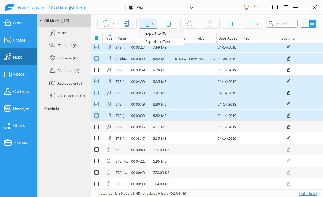Image resolution: width=323 pixels, height=197 pixels.
Task: Open the Facebook icon in title bar
Action: coord(265,7)
